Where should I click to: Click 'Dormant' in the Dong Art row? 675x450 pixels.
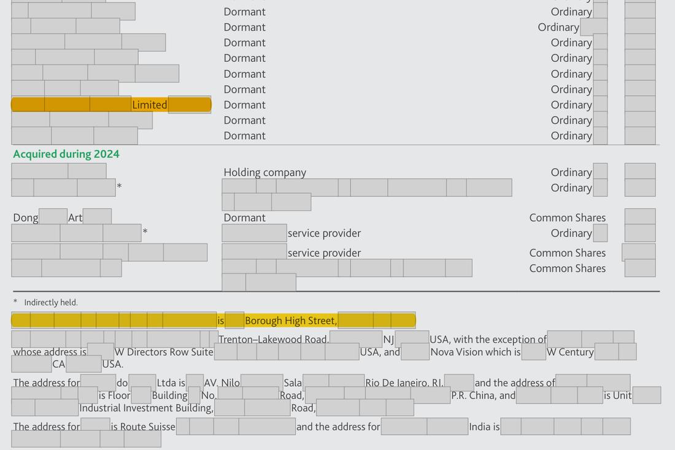pyautogui.click(x=244, y=218)
